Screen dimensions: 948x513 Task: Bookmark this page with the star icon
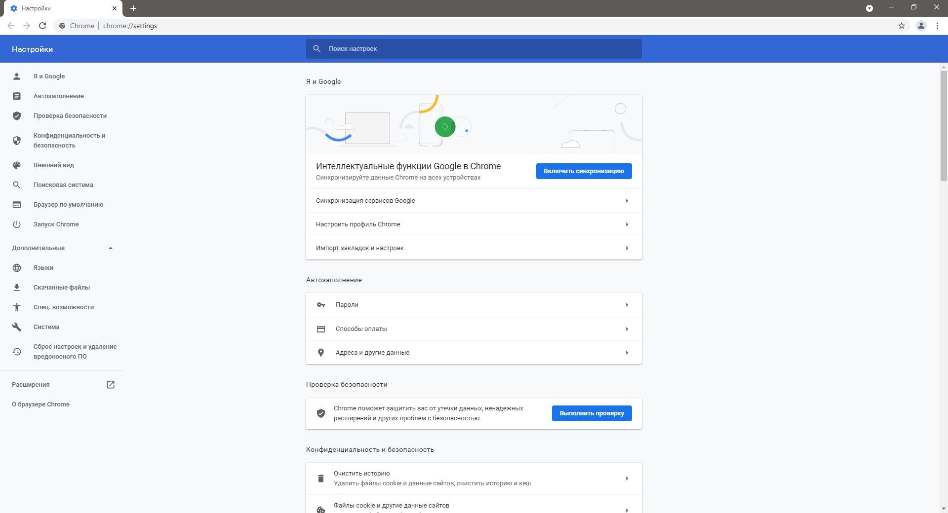[x=902, y=26]
